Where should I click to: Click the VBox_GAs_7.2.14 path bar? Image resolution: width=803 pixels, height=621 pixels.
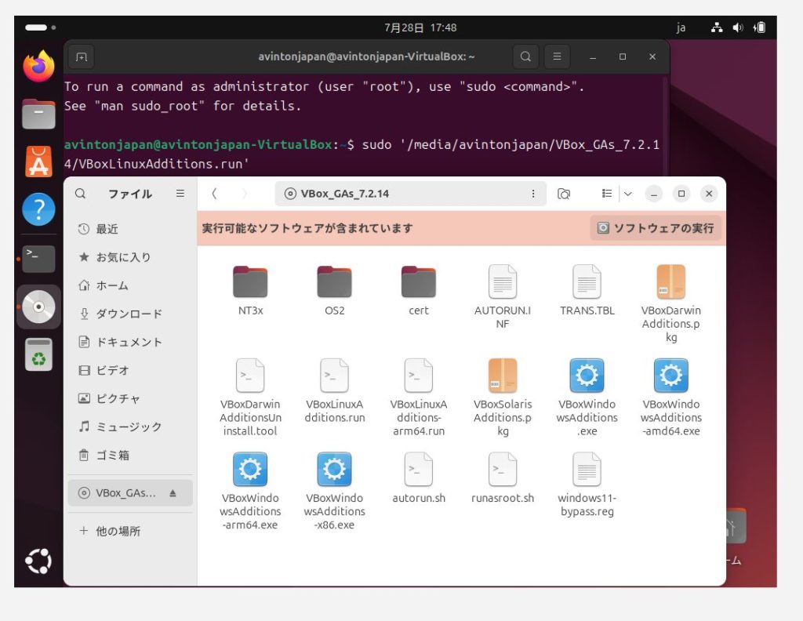tap(409, 194)
